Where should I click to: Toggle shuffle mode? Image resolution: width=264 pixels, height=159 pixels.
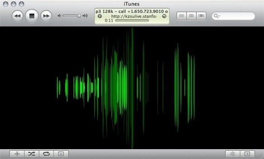click(32, 154)
